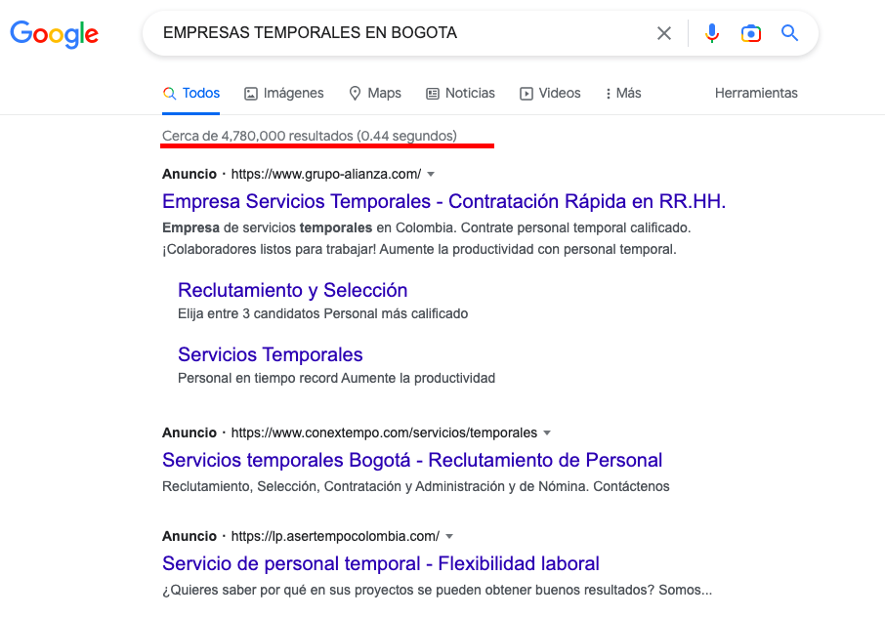The width and height of the screenshot is (885, 617).
Task: Click the Videos play icon
Action: 527,94
